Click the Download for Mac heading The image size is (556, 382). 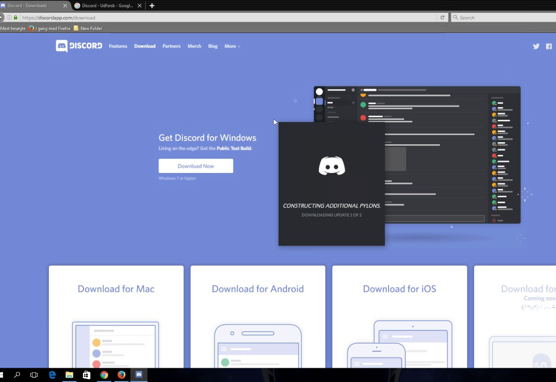tap(116, 289)
